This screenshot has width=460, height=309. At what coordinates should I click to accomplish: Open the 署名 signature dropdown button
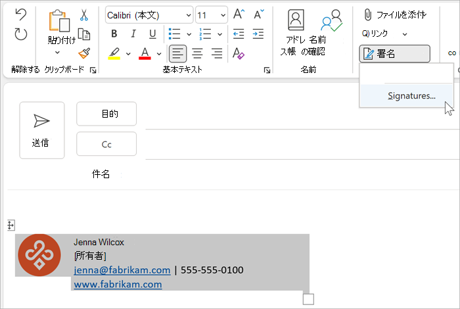[x=395, y=54]
